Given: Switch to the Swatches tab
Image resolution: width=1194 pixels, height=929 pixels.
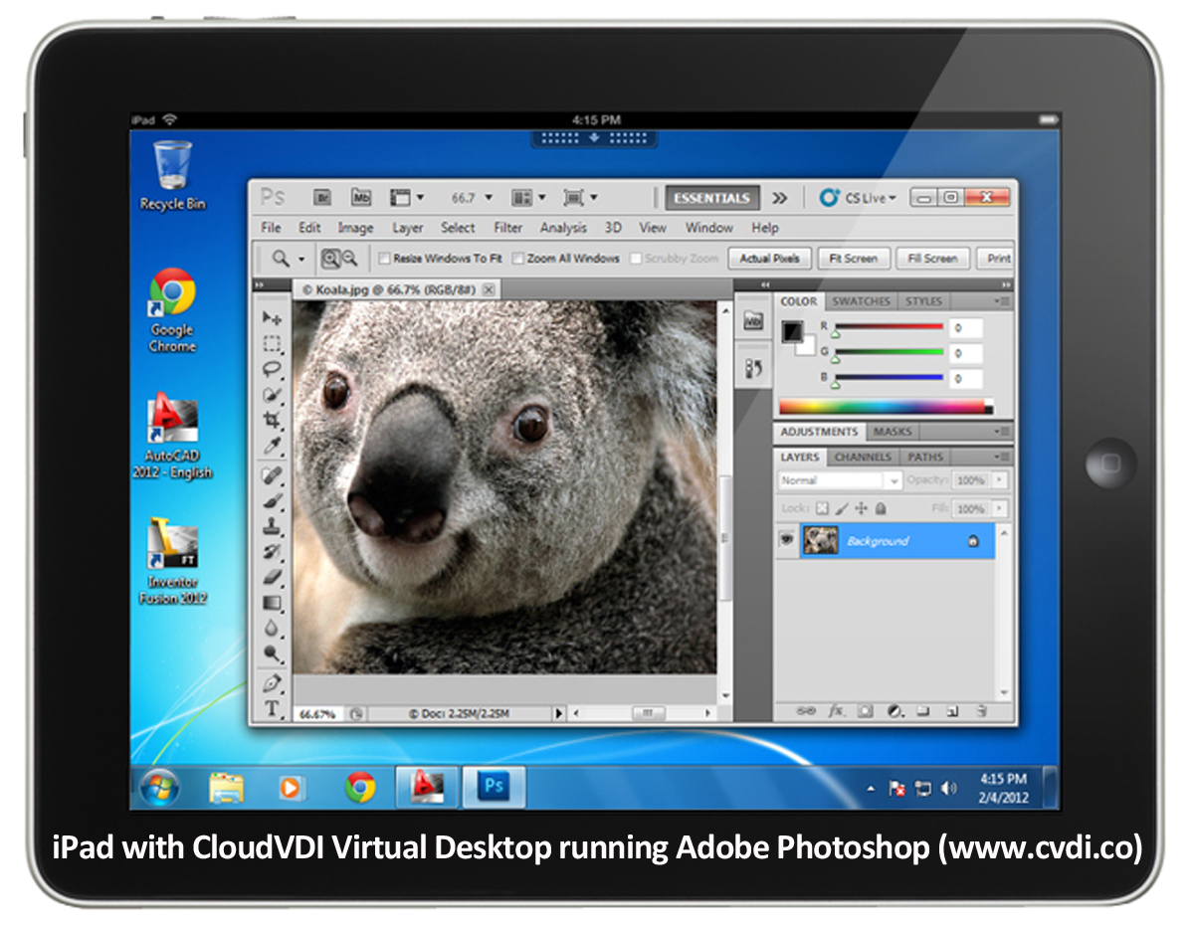Looking at the screenshot, I should (x=861, y=301).
